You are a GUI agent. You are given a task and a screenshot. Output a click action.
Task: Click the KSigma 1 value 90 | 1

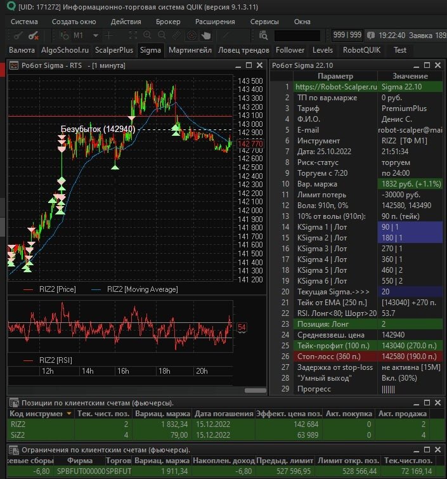point(410,227)
